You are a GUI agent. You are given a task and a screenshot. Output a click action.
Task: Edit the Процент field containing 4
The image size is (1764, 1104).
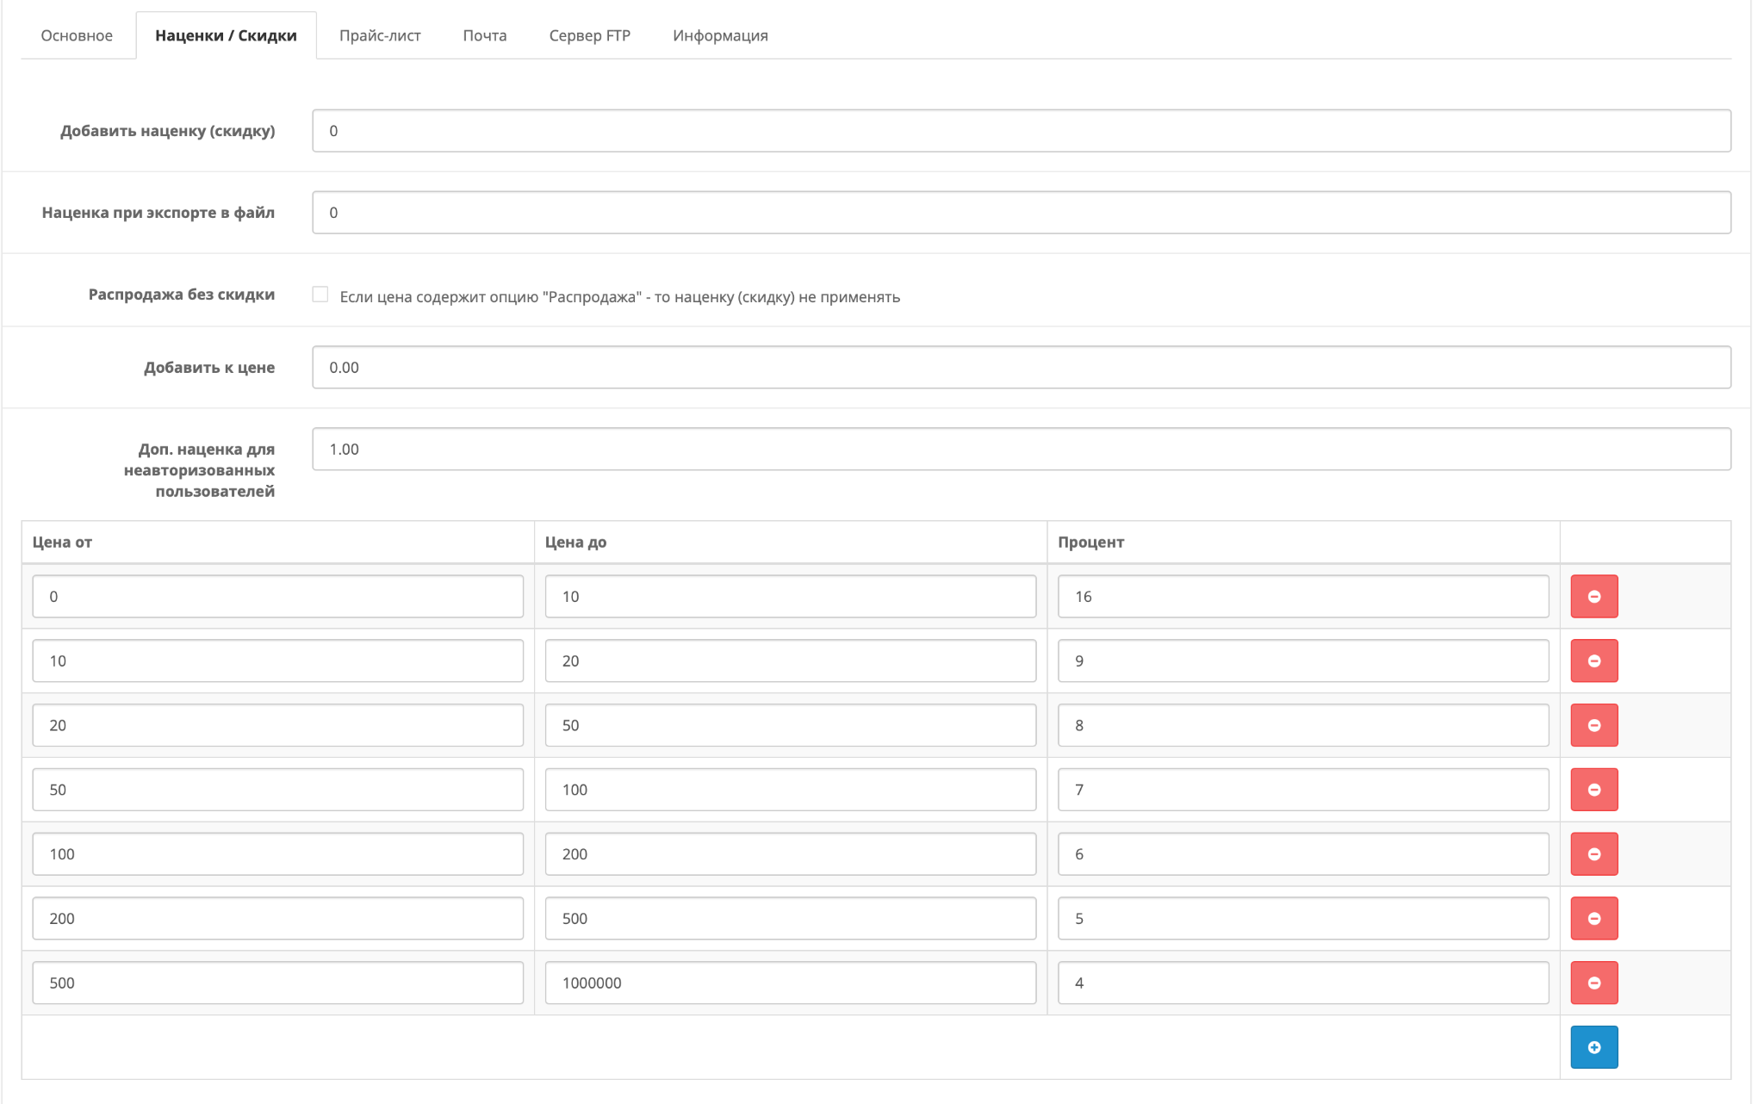pos(1303,983)
